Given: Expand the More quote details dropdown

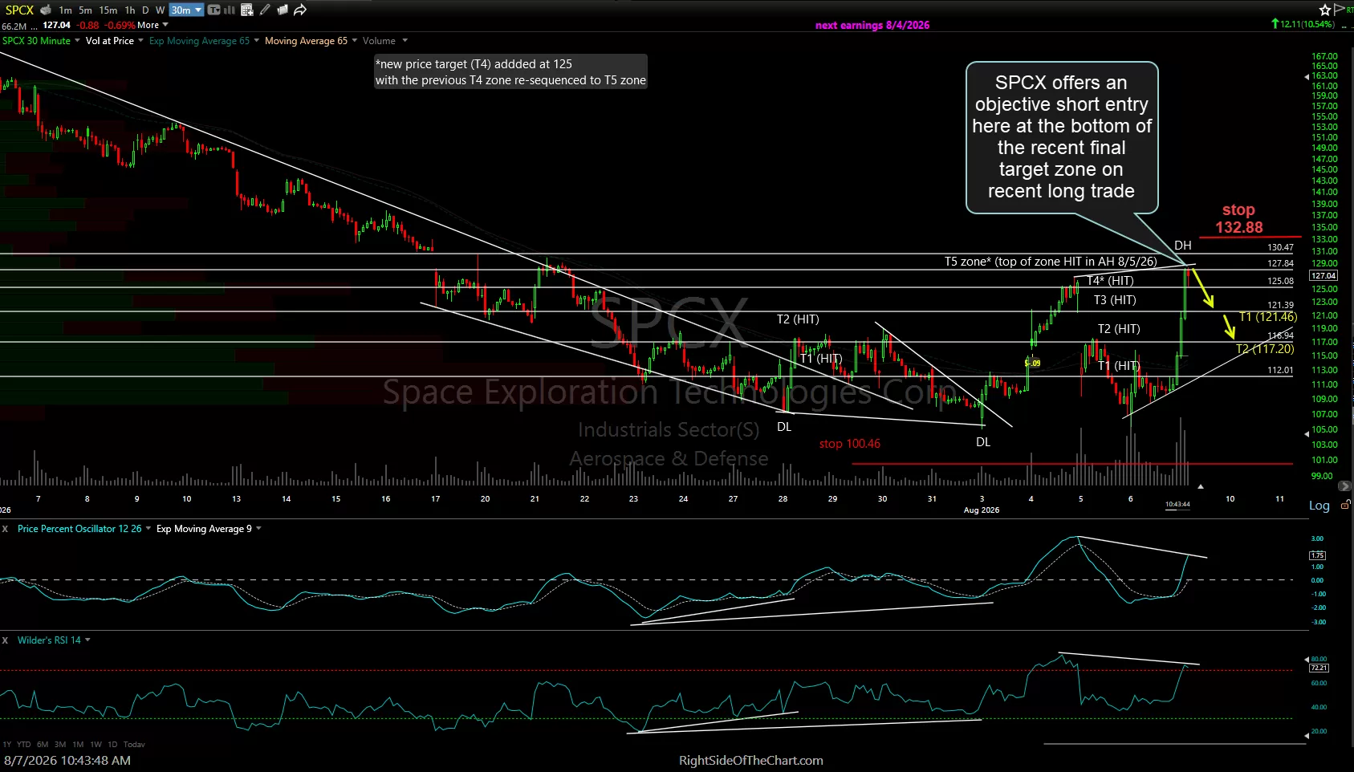Looking at the screenshot, I should pos(153,25).
